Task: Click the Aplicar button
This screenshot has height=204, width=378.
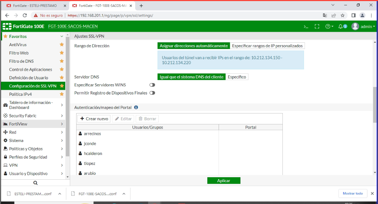Action: point(224,181)
